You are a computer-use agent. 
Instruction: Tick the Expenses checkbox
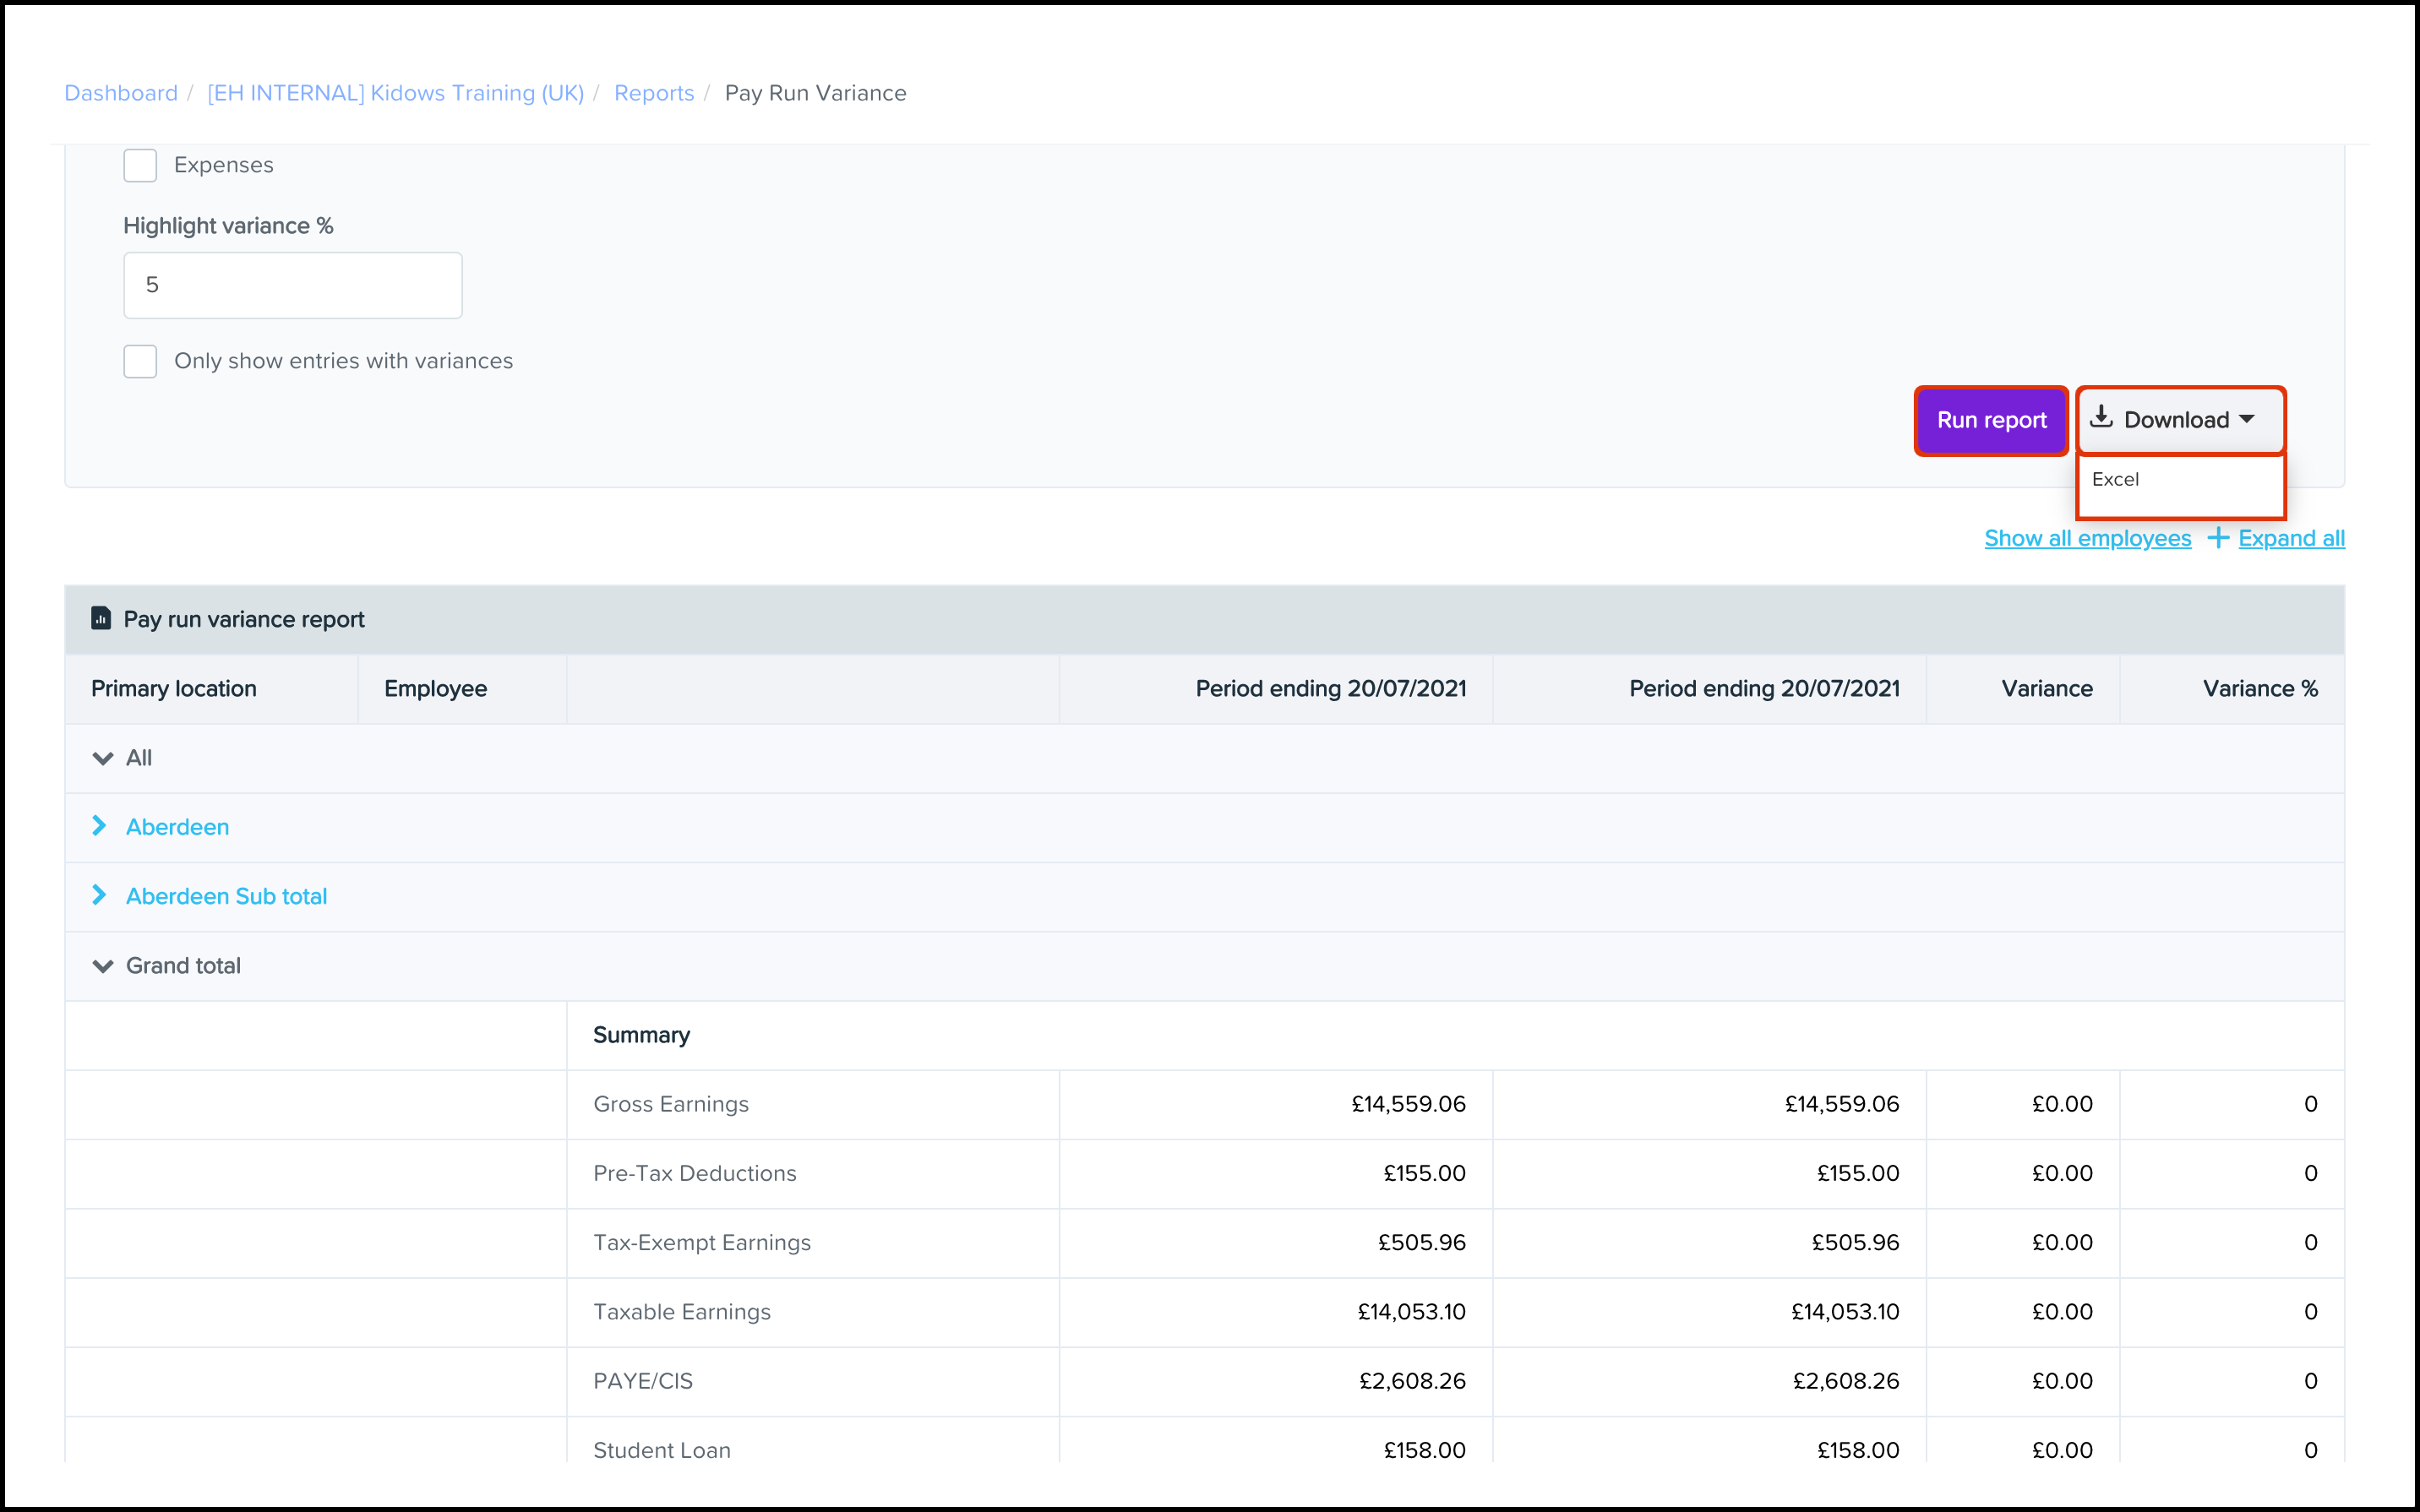pyautogui.click(x=140, y=165)
